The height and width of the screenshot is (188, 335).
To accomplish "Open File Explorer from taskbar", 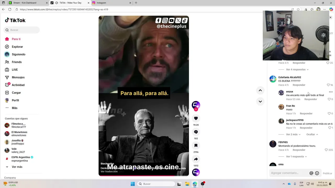I will tap(187, 184).
